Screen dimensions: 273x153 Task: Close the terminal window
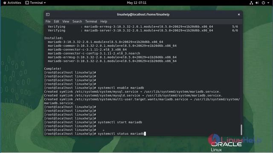[x=239, y=14]
